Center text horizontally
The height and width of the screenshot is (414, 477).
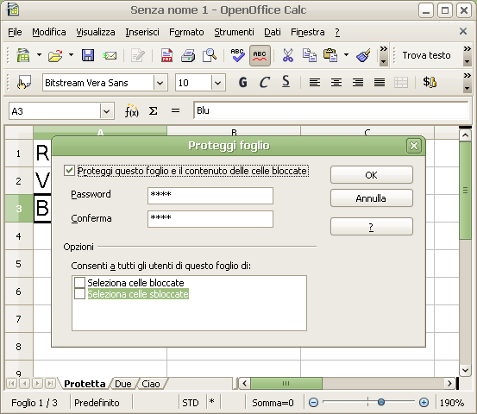pos(336,83)
